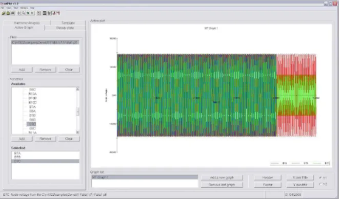The height and width of the screenshot is (199, 340).
Task: Click Add under the Files list
Action: pos(22,70)
